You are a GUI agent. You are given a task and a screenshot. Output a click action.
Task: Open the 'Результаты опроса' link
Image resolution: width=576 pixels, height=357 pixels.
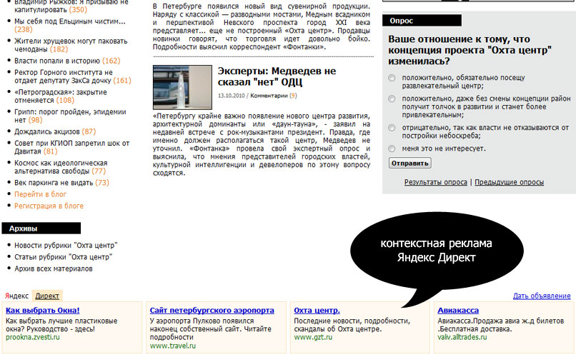point(436,182)
